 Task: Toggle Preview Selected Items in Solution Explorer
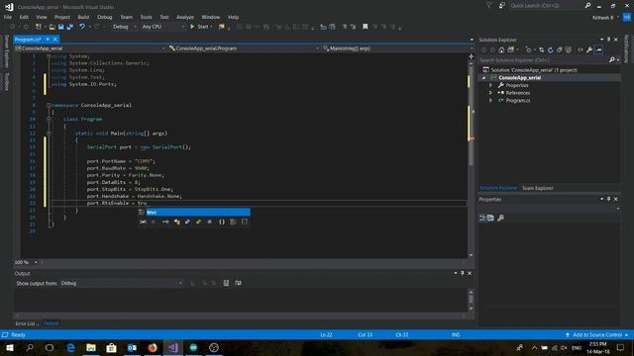coord(598,50)
